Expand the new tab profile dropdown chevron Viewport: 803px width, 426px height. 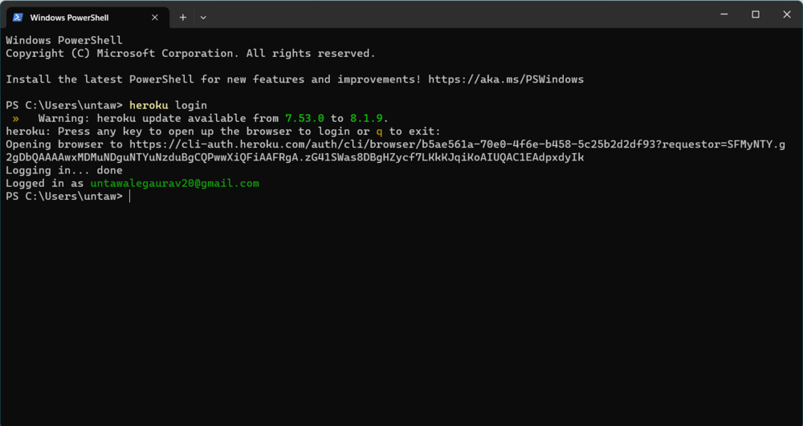(x=203, y=17)
